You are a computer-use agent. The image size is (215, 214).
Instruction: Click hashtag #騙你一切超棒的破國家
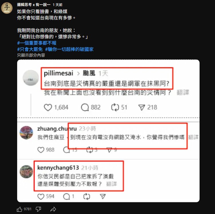[x=69, y=49]
